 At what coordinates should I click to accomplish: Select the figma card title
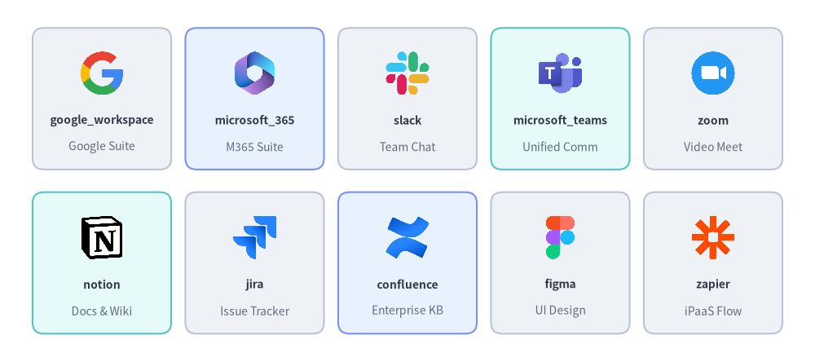[561, 285]
